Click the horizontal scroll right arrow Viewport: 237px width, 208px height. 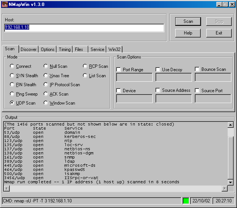[x=225, y=188]
